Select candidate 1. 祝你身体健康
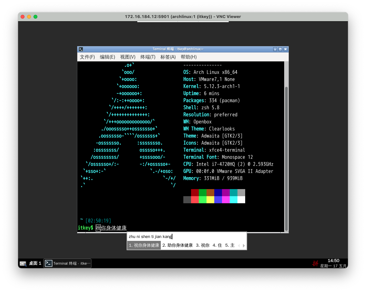The width and height of the screenshot is (366, 292). 144,245
